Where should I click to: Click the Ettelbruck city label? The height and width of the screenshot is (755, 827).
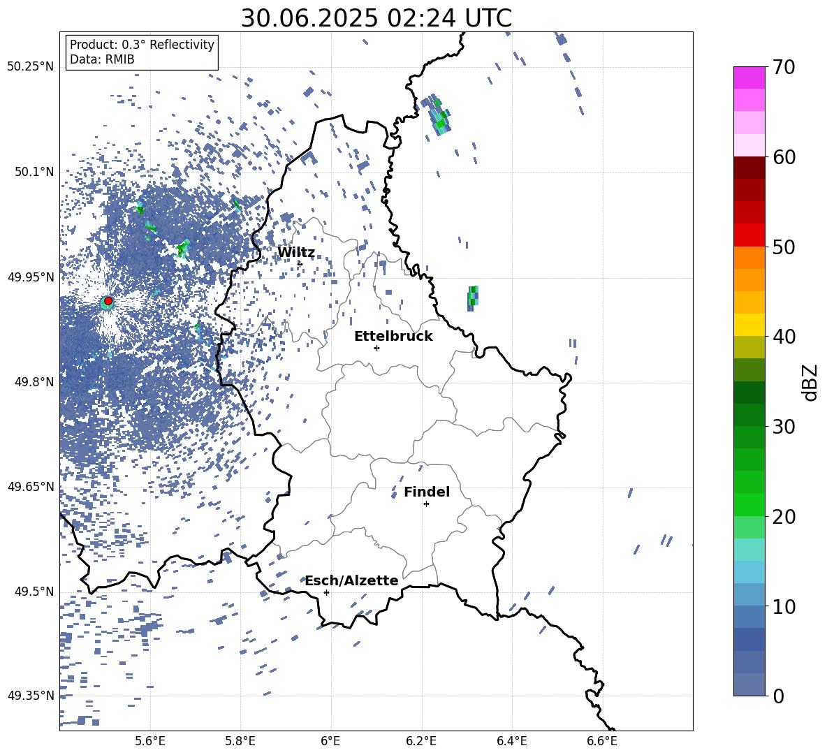tap(393, 337)
